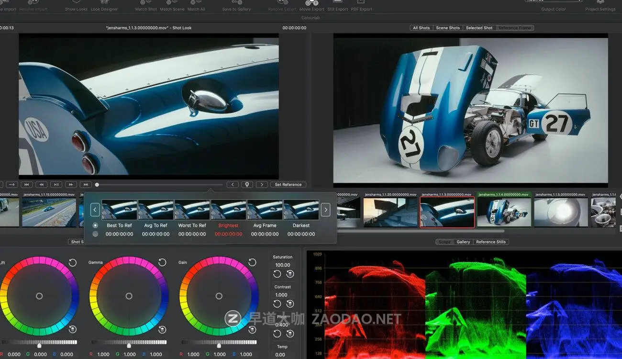The height and width of the screenshot is (359, 622).
Task: Open the Output Color dropdown
Action: pyautogui.click(x=553, y=1)
